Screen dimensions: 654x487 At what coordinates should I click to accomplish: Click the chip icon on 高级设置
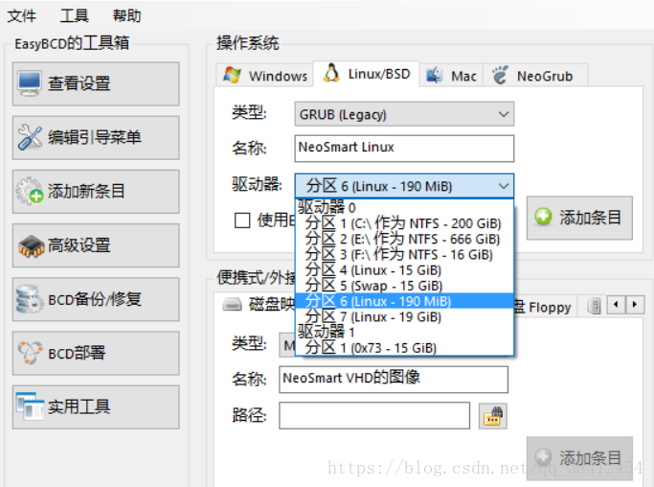coord(31,246)
